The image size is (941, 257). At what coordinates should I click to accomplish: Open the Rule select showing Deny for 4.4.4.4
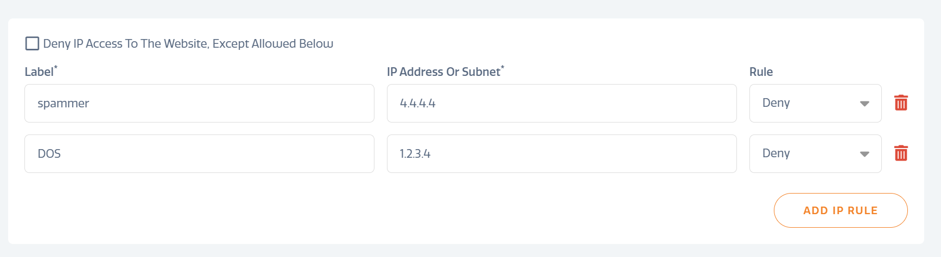815,103
